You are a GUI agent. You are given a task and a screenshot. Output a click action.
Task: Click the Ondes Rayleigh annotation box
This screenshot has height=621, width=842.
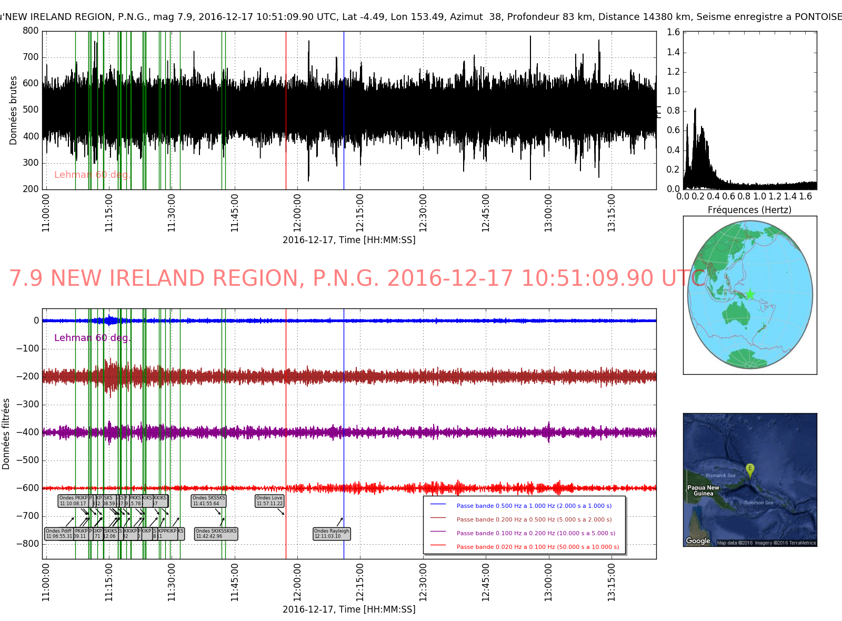click(332, 534)
